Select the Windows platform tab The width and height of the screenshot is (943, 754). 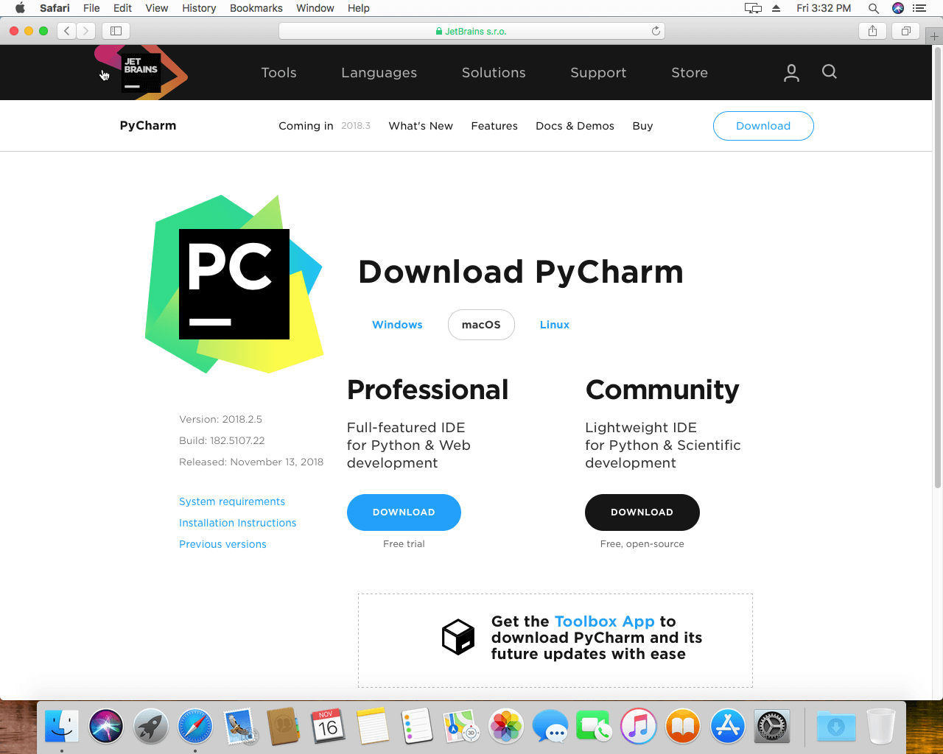click(397, 325)
